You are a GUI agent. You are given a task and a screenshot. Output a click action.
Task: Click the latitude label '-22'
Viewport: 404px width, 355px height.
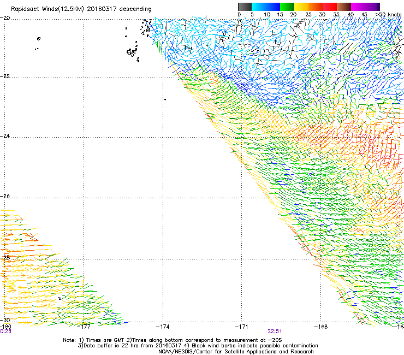point(5,76)
